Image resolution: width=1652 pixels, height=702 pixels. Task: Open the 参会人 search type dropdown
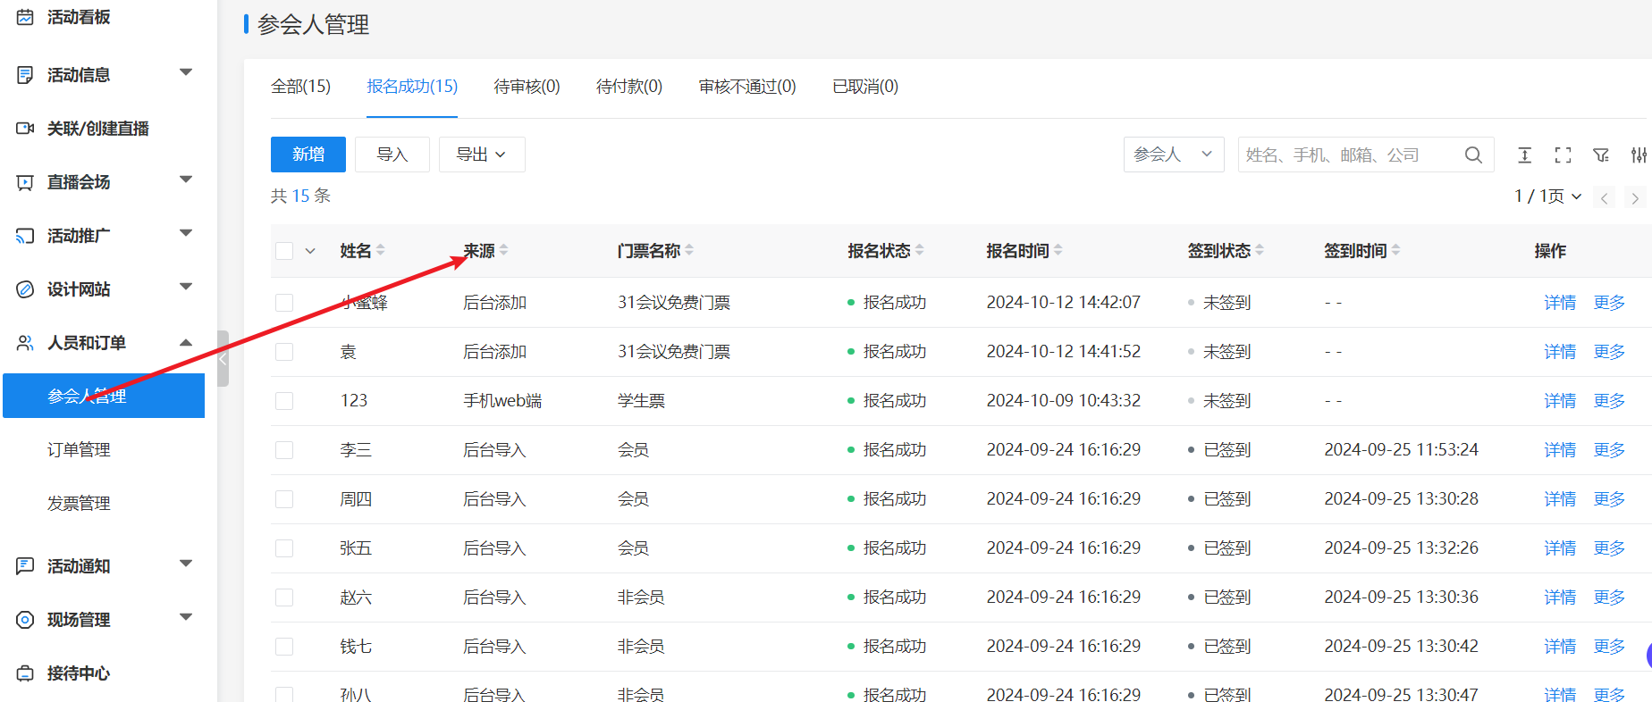pos(1174,155)
